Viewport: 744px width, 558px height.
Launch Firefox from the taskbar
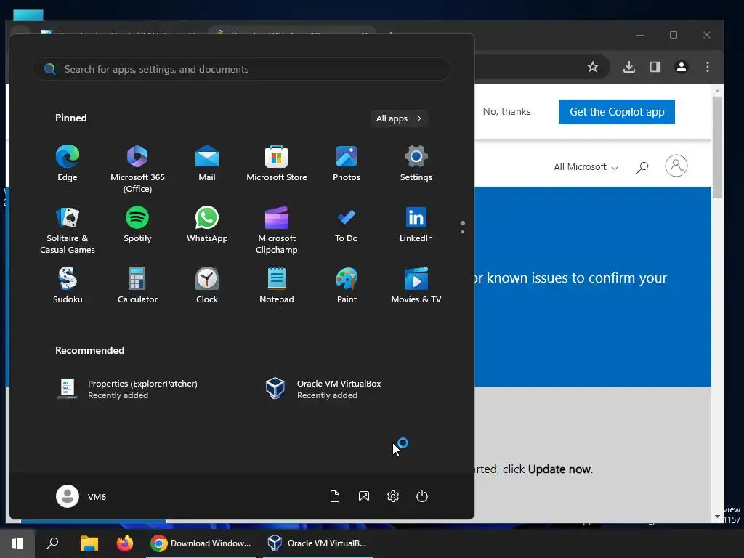click(125, 543)
